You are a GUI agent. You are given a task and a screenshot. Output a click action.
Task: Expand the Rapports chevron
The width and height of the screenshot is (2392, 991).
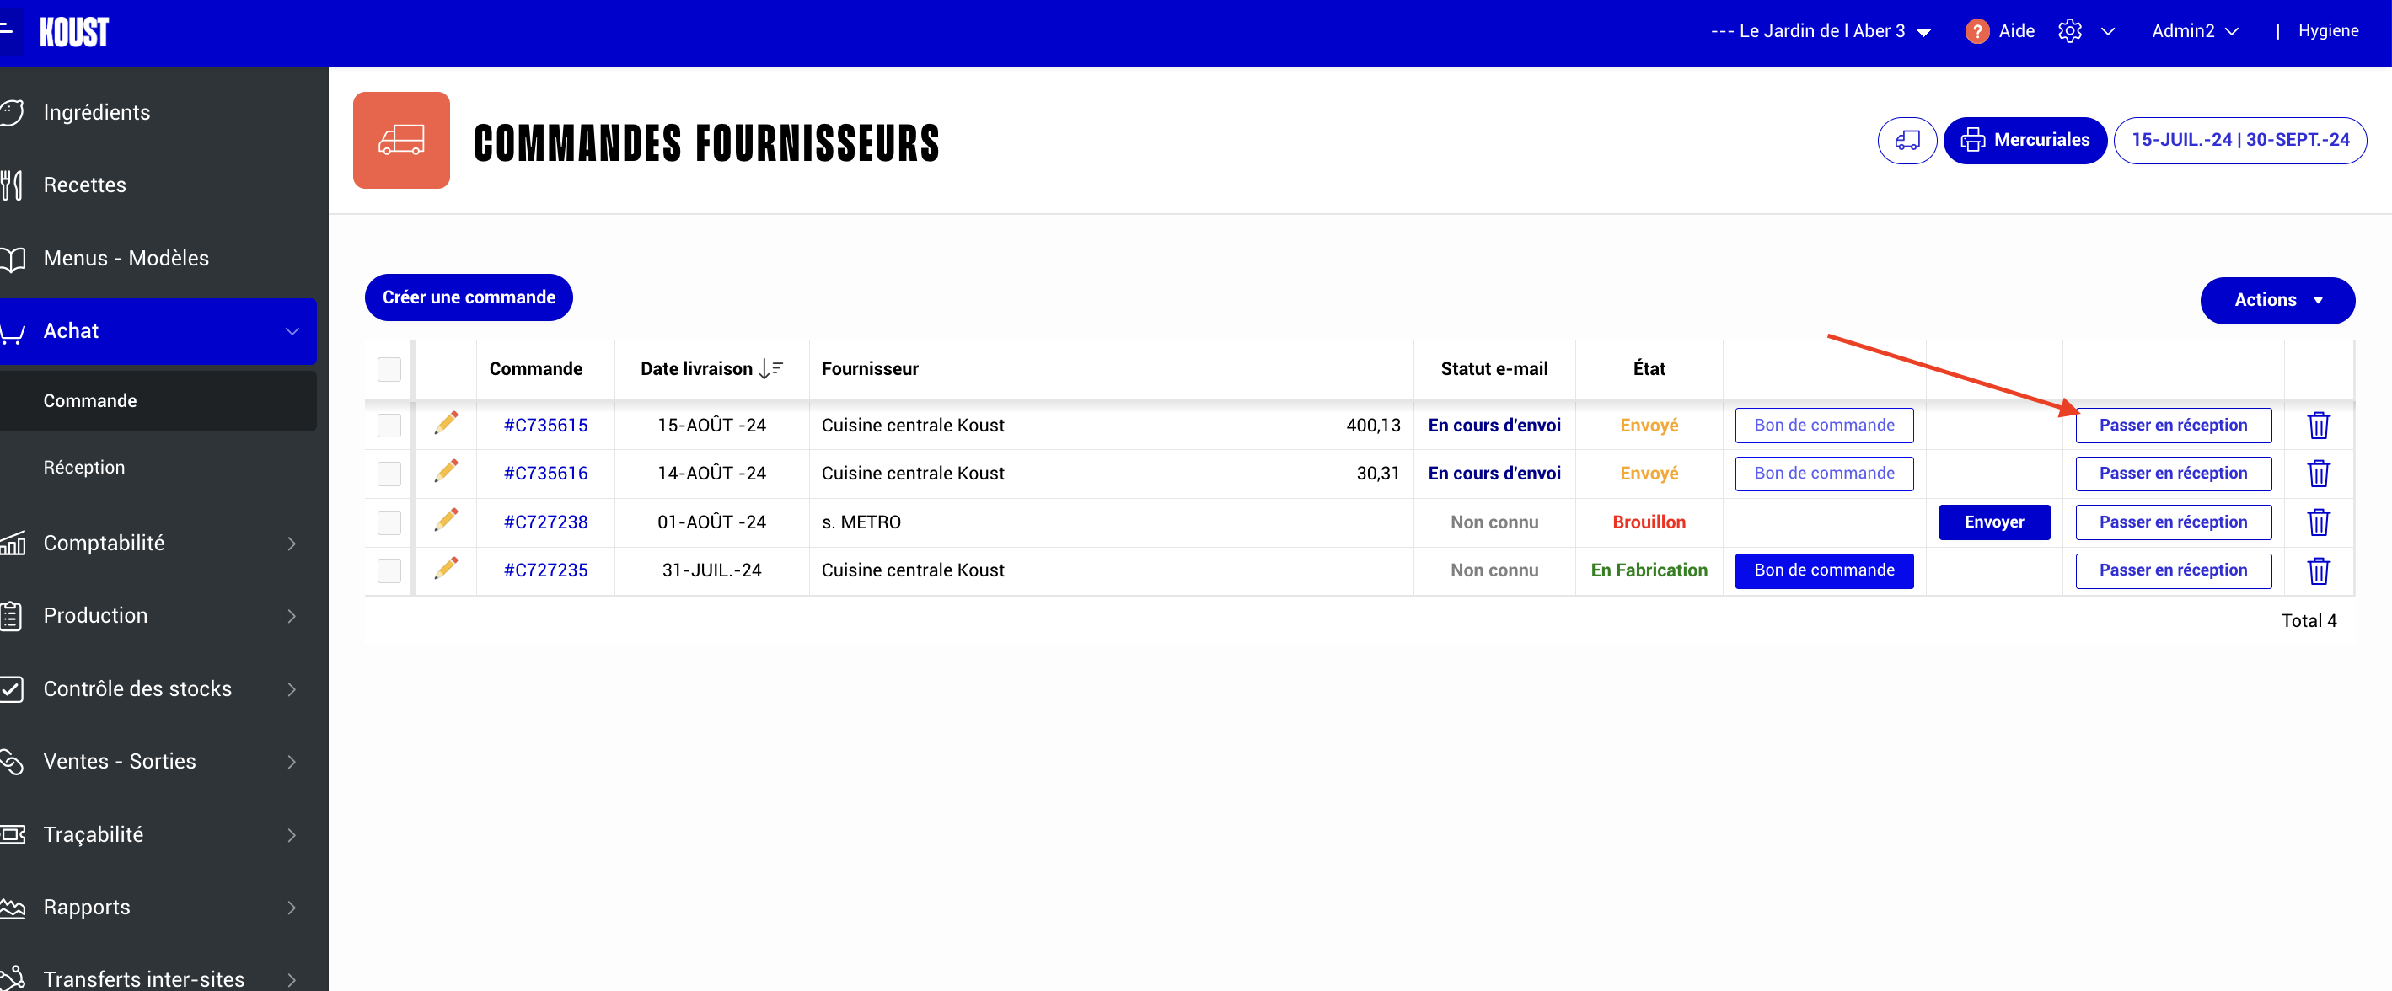tap(292, 908)
